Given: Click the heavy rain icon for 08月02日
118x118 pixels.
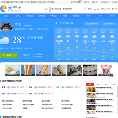Looking at the screenshot, I should coord(112,37).
